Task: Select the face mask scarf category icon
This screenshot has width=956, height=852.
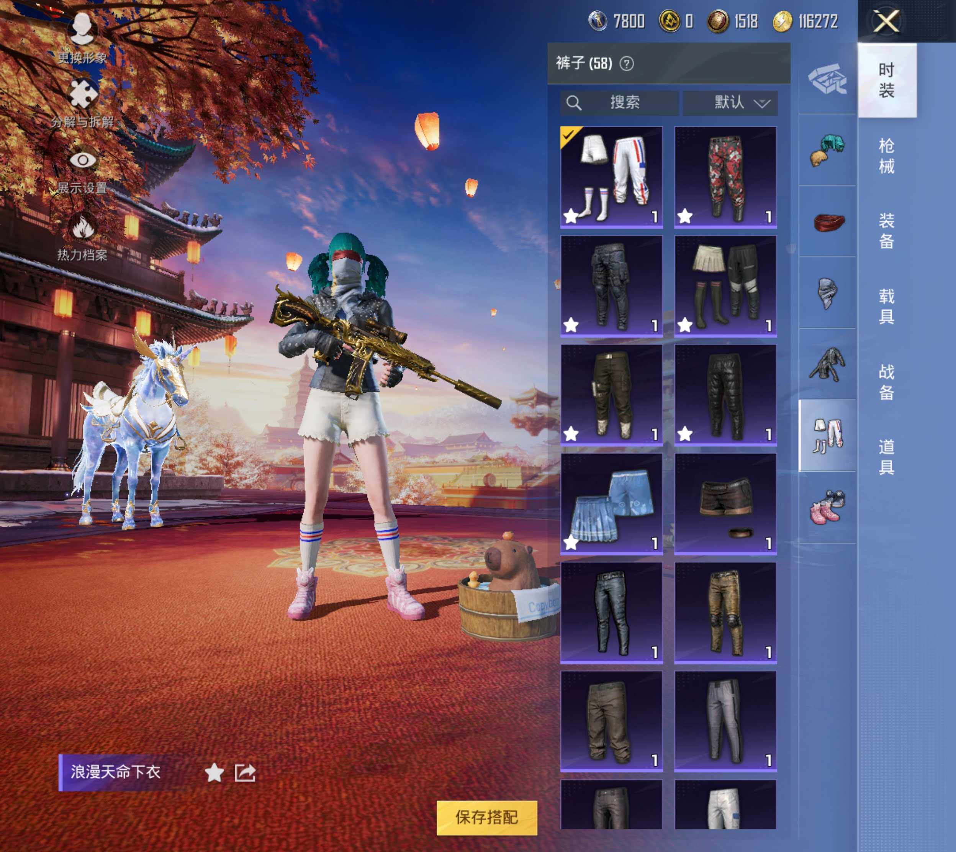Action: click(x=827, y=293)
